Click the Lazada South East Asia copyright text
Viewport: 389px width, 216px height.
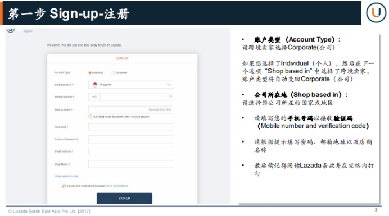[x=49, y=212]
